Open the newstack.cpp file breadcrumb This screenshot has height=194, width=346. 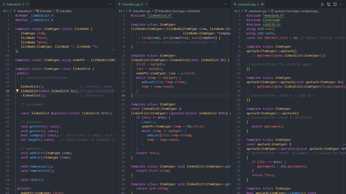click(x=255, y=11)
